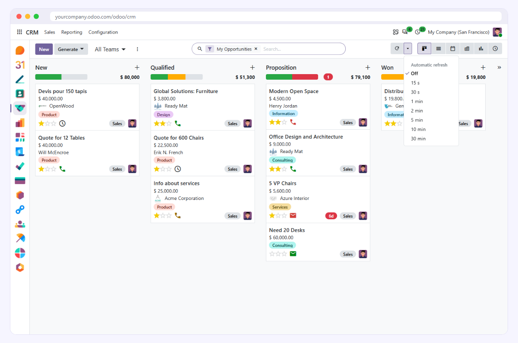The height and width of the screenshot is (343, 518).
Task: Switch to Kanban view
Action: pyautogui.click(x=424, y=49)
